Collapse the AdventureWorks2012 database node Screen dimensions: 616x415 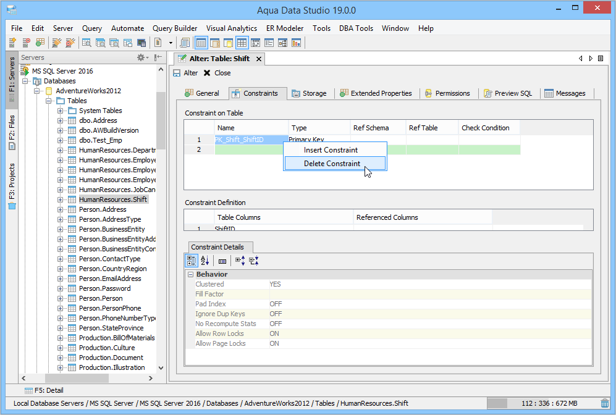tap(37, 91)
